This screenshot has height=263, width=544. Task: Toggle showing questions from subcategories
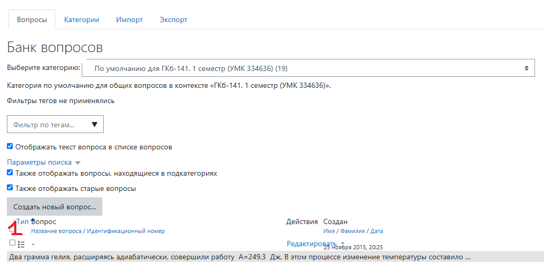[x=9, y=173]
